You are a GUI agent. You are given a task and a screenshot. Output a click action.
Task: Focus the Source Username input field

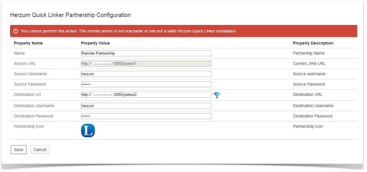(x=146, y=74)
